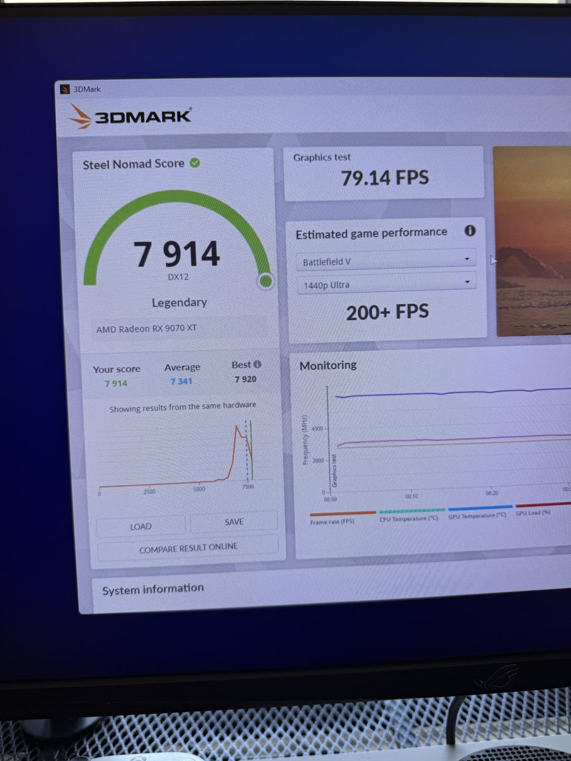Image resolution: width=571 pixels, height=761 pixels.
Task: Click the GPU Load (%) legend entry
Action: [542, 509]
